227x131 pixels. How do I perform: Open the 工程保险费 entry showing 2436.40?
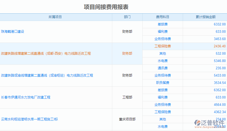pyautogui.click(x=163, y=46)
